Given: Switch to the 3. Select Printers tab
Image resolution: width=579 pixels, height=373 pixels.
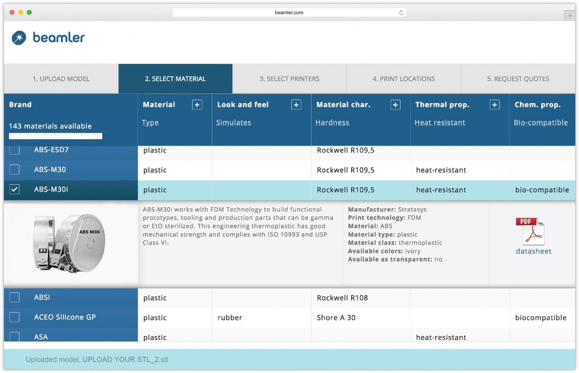Looking at the screenshot, I should point(289,79).
